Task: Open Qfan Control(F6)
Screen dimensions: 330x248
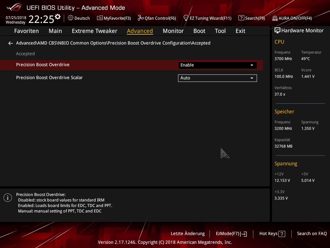Action: (x=160, y=18)
